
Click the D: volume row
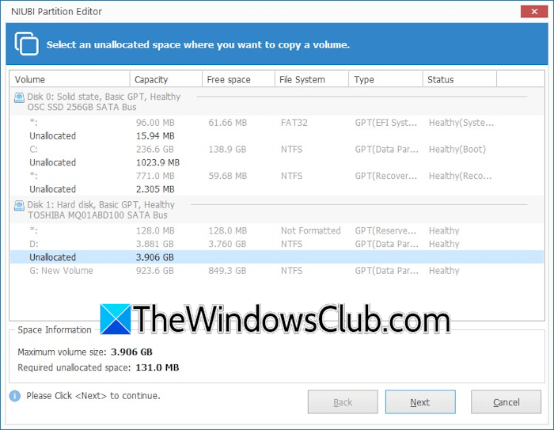pyautogui.click(x=277, y=244)
